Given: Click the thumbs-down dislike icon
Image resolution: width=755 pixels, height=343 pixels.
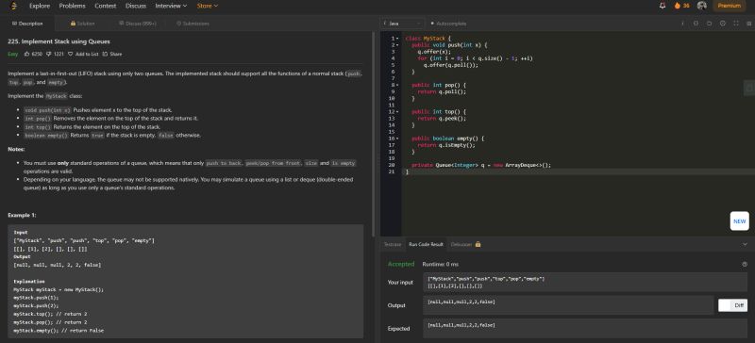Looking at the screenshot, I should [49, 54].
